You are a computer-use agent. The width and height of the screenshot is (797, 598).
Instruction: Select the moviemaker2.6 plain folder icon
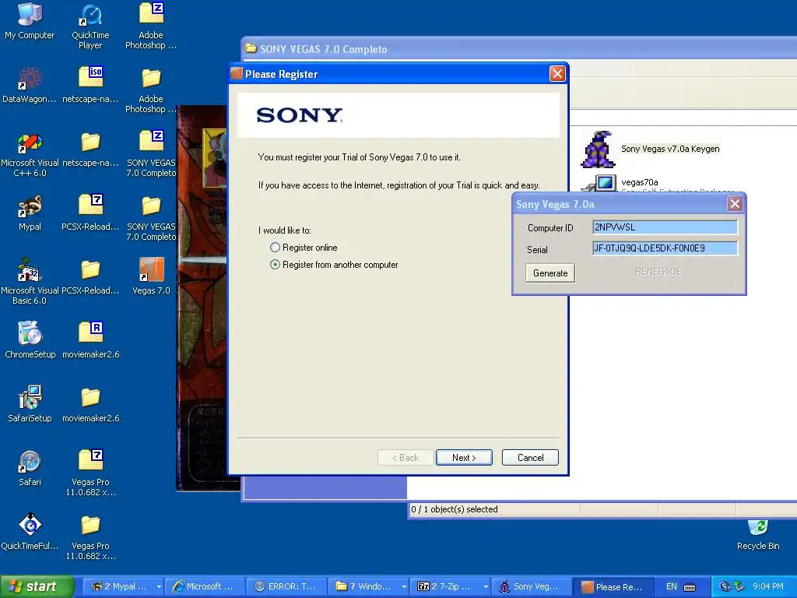[x=90, y=404]
